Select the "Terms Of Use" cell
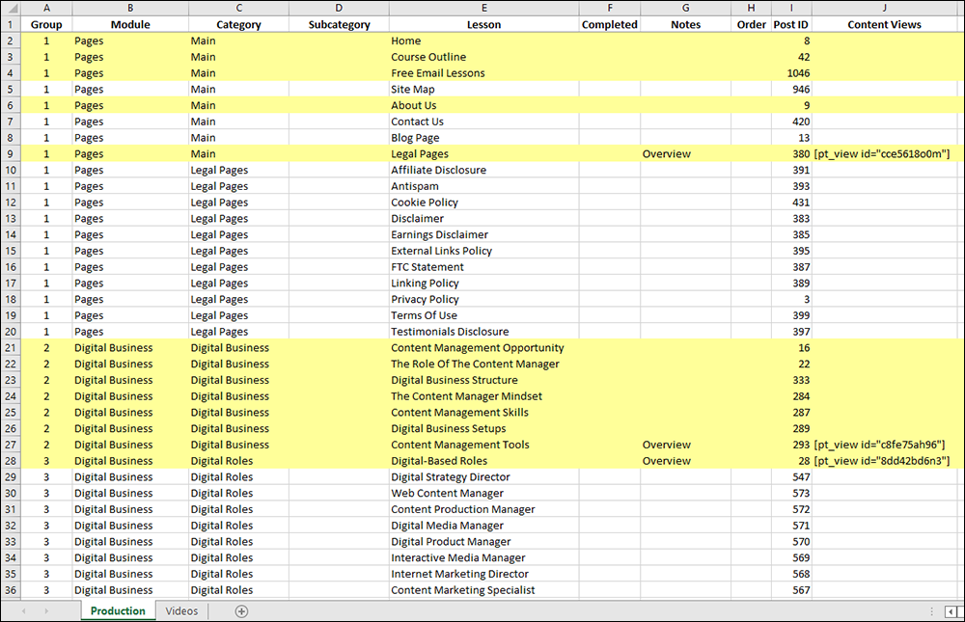This screenshot has width=965, height=622. click(x=483, y=315)
